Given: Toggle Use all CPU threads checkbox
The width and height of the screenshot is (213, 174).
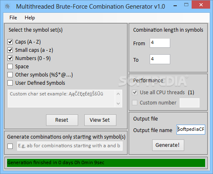Looking at the screenshot, I should coord(134,93).
